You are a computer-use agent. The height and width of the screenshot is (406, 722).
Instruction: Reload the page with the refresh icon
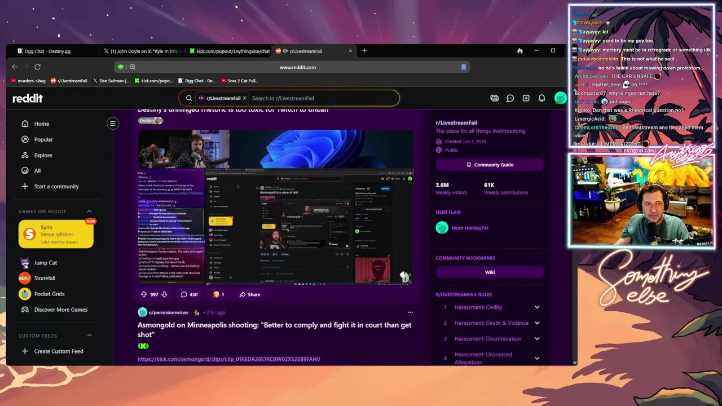click(x=38, y=67)
